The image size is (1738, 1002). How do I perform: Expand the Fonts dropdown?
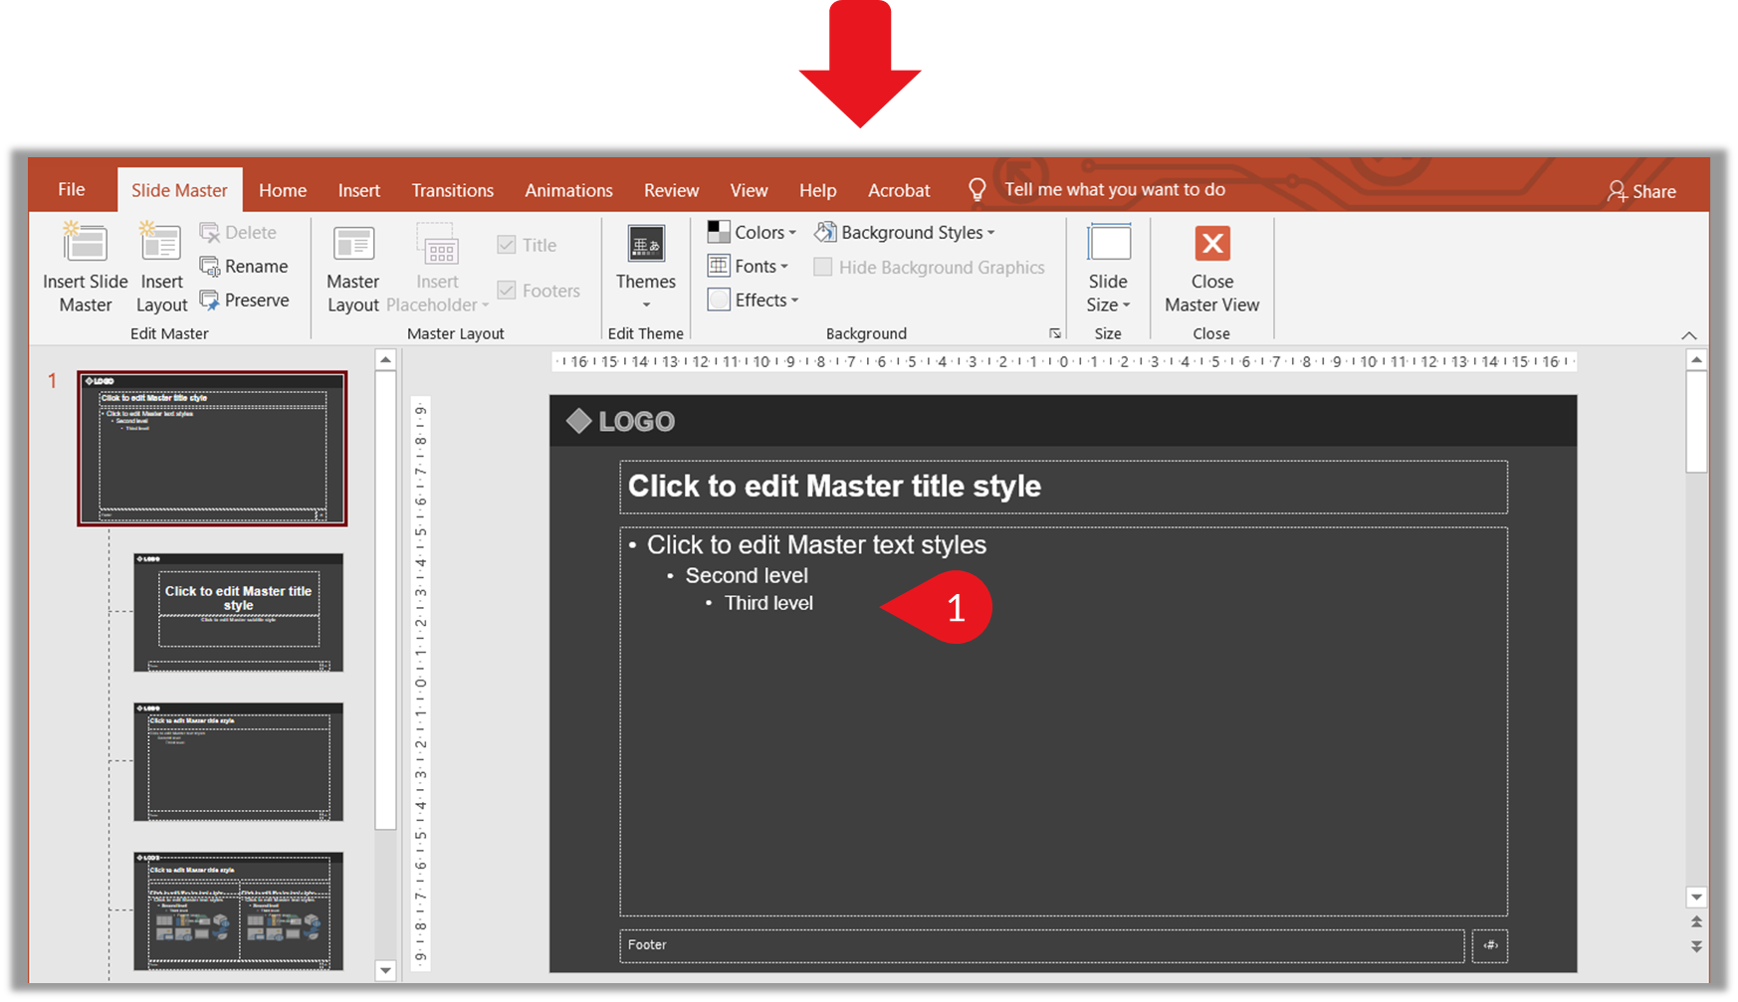[x=749, y=267]
